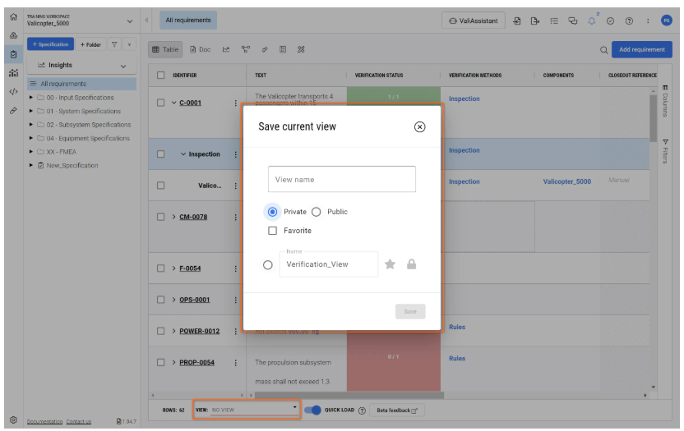The height and width of the screenshot is (431, 684).
Task: Open the checklist tasks icon in top bar
Action: [x=554, y=21]
